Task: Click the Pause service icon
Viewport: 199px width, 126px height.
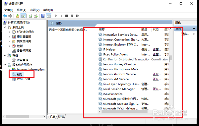Action: [x=72, y=16]
